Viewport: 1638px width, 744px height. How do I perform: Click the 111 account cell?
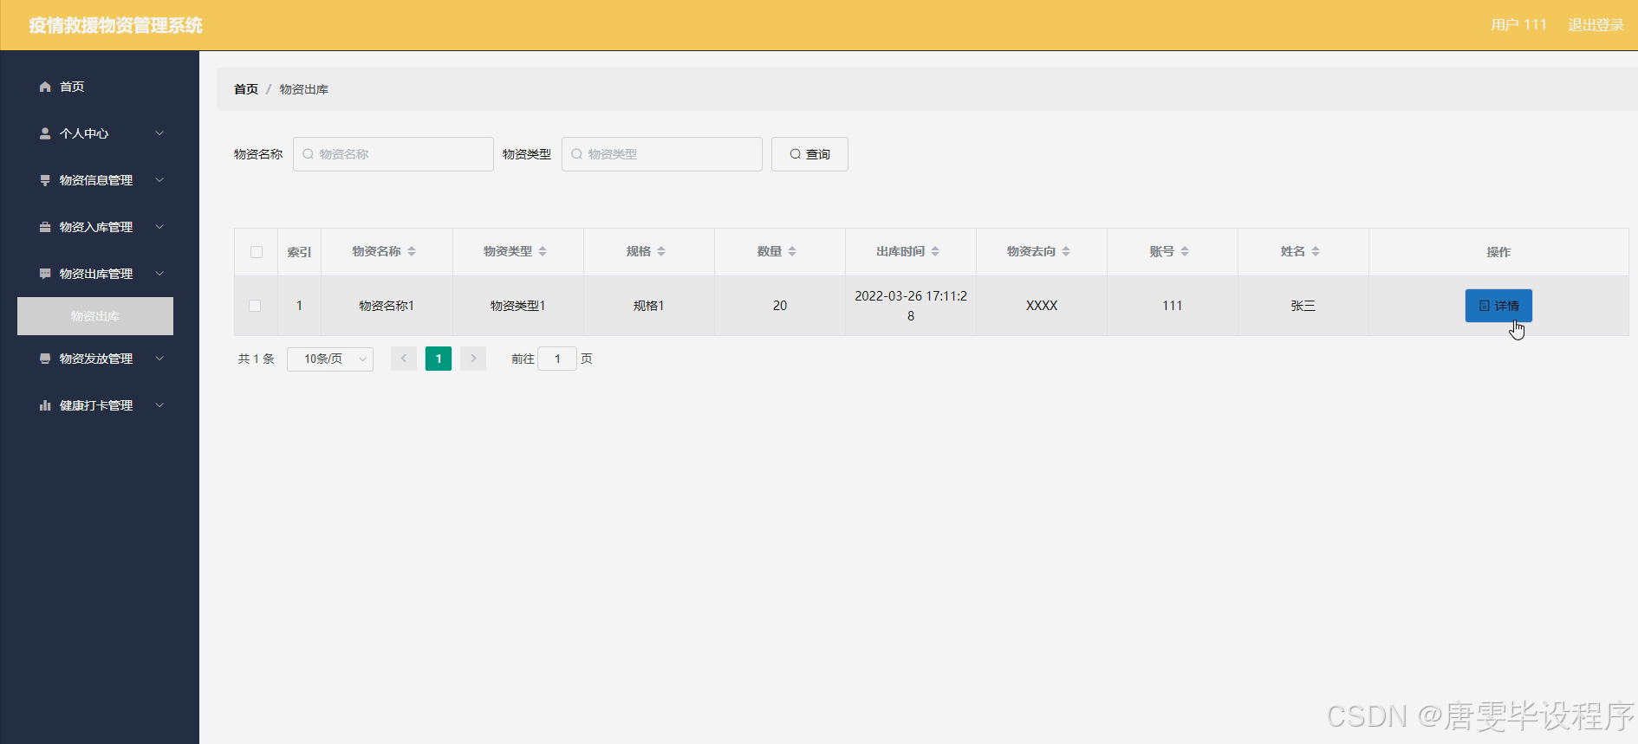pyautogui.click(x=1173, y=306)
